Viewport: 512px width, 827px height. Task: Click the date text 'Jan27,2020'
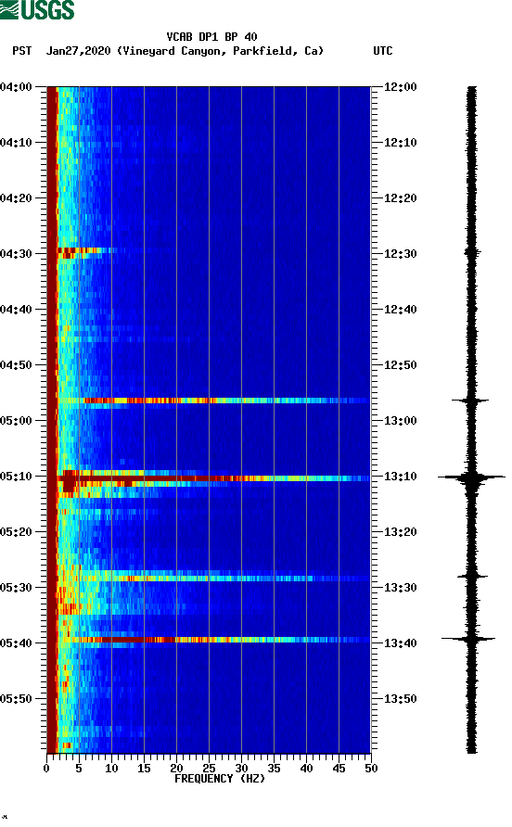(79, 51)
